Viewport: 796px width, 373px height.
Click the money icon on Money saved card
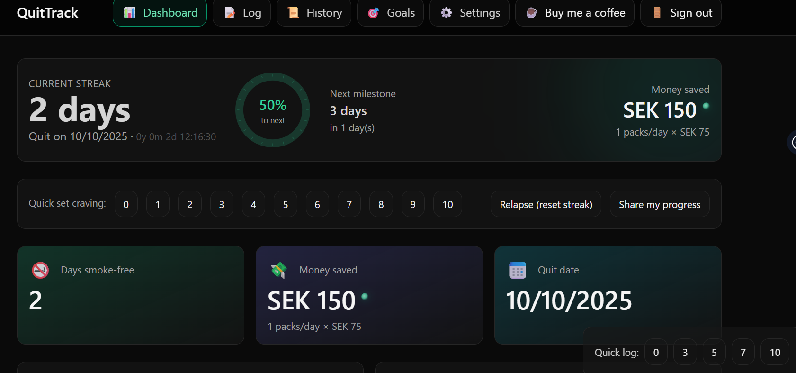click(279, 270)
